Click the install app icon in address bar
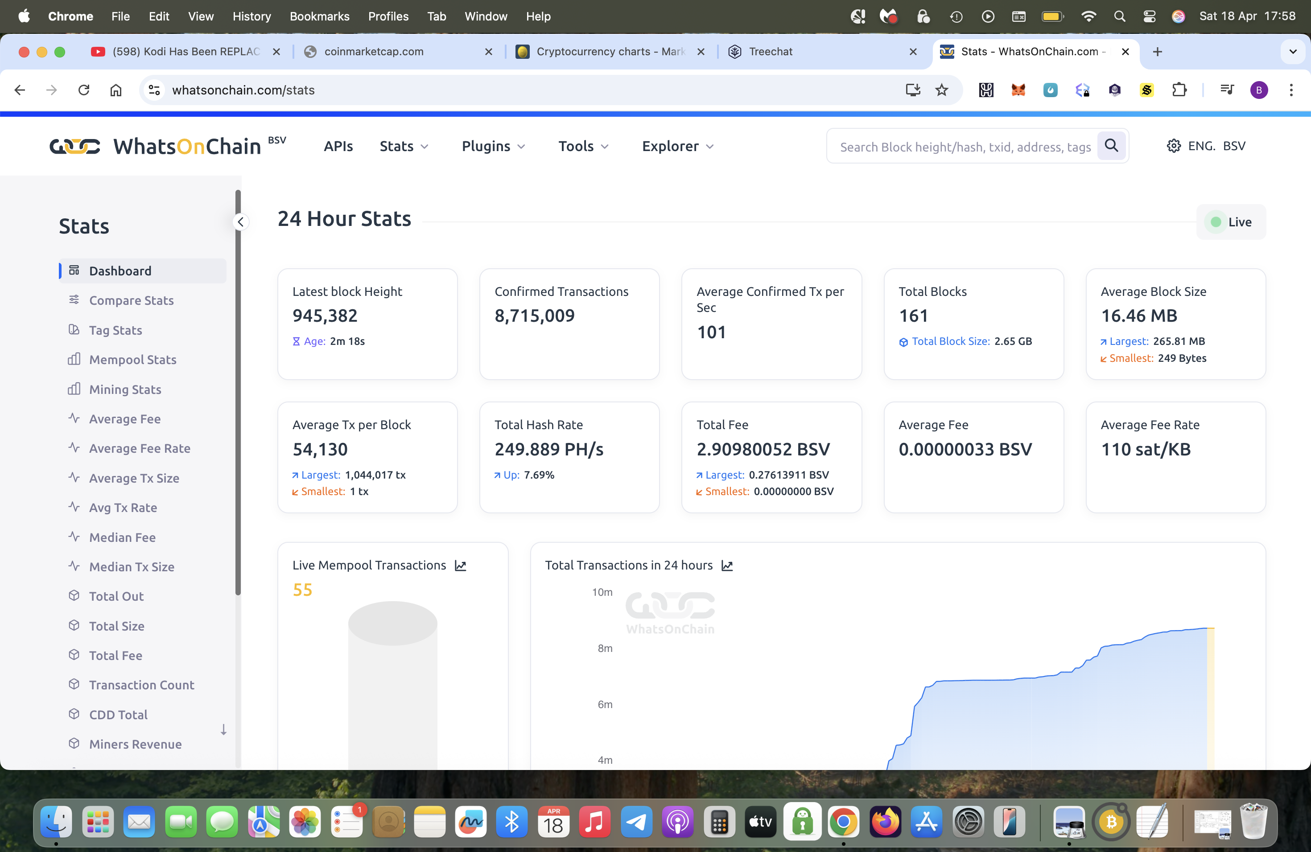1311x852 pixels. pyautogui.click(x=913, y=90)
